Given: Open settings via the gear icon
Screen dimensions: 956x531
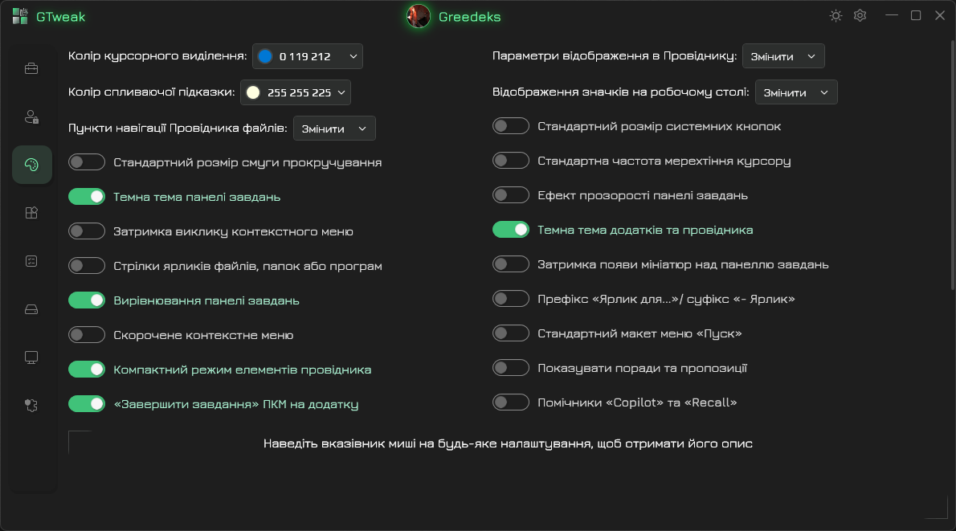Looking at the screenshot, I should tap(860, 16).
